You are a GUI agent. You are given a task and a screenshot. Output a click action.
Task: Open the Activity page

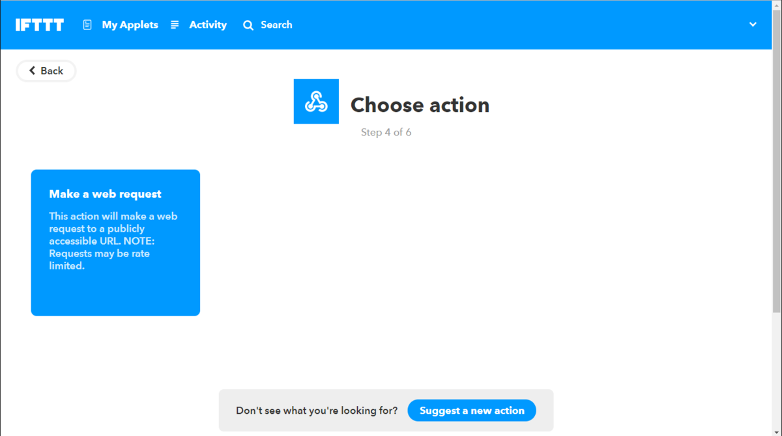208,25
